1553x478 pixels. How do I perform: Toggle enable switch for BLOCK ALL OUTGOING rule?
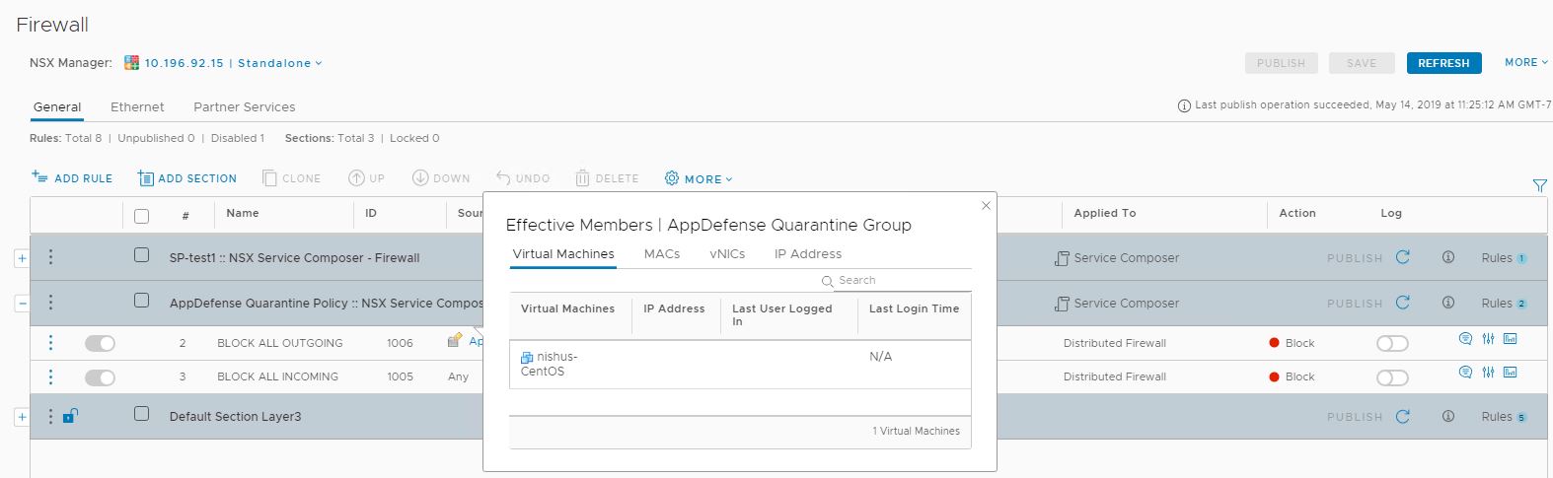pyautogui.click(x=100, y=343)
